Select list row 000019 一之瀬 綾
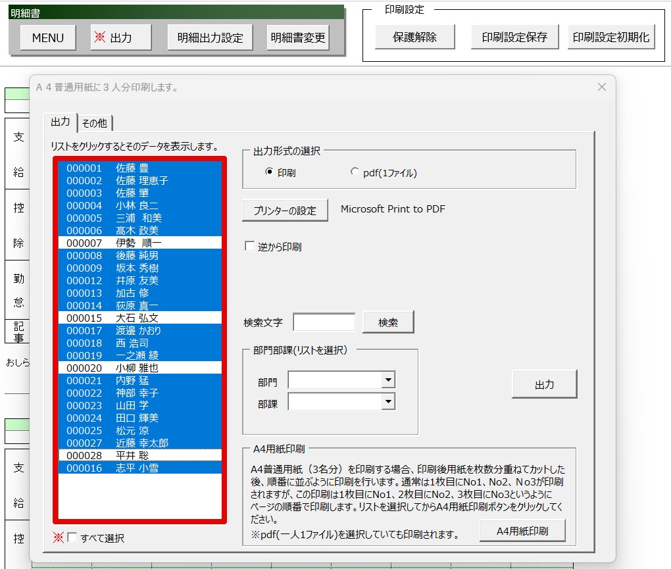The image size is (671, 569). pyautogui.click(x=140, y=355)
